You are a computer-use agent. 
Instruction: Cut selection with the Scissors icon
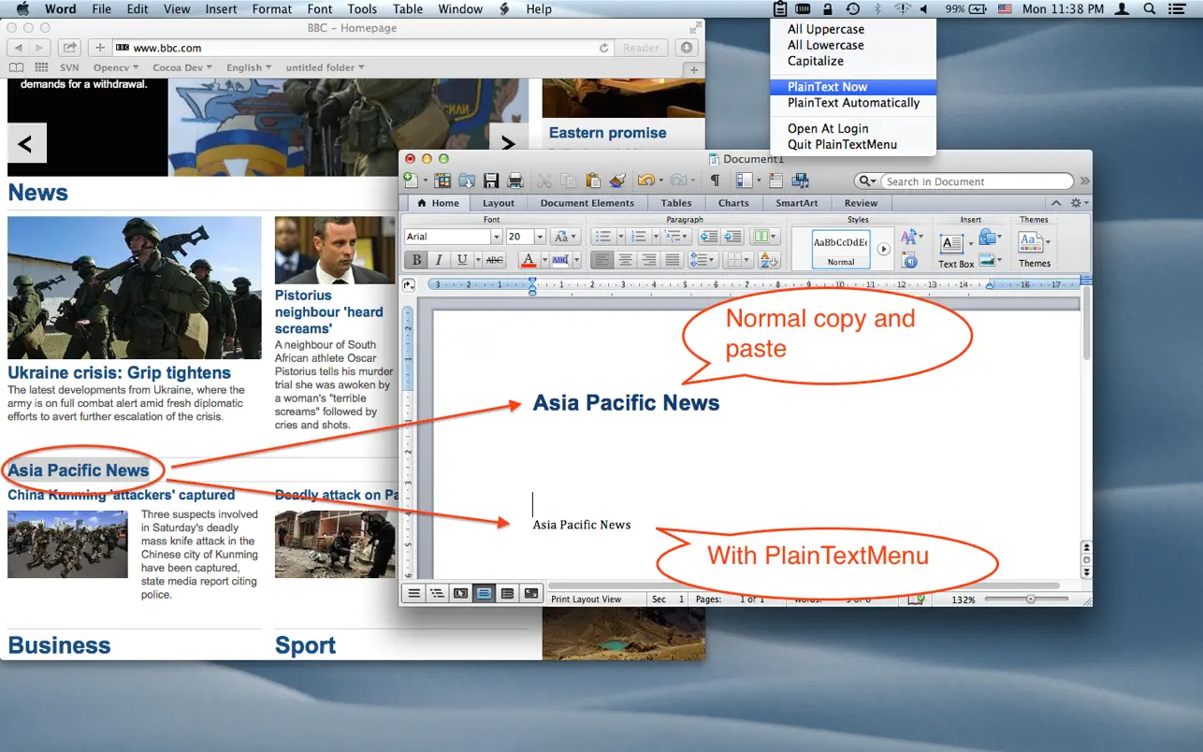544,181
